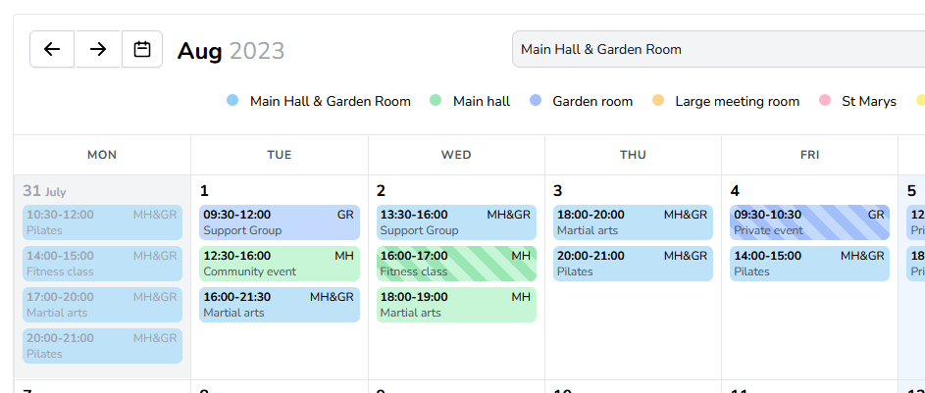Viewport: 925px width, 393px height.
Task: Open Friday 09:30-10:30 Private event
Action: [x=809, y=222]
